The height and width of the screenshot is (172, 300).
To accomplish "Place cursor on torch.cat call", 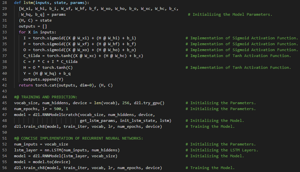I will (x=45, y=85).
